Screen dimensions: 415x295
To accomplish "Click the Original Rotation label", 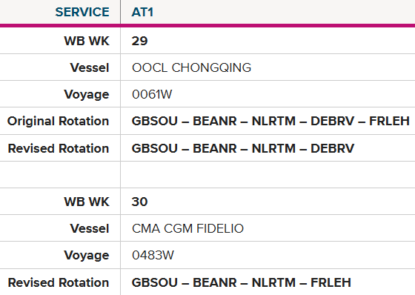I will click(58, 122).
